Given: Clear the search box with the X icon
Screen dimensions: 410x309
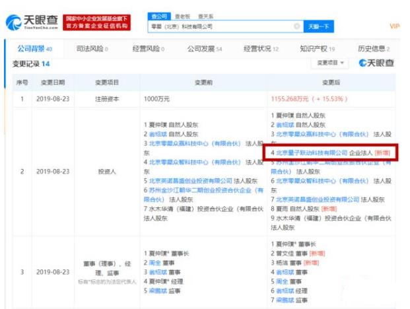Looking at the screenshot, I should (296, 26).
